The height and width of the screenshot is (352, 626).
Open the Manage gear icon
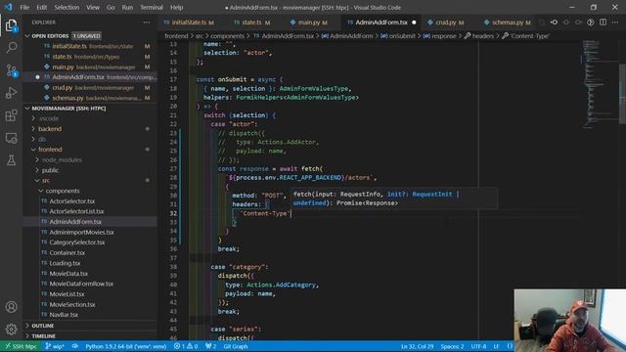[11, 330]
